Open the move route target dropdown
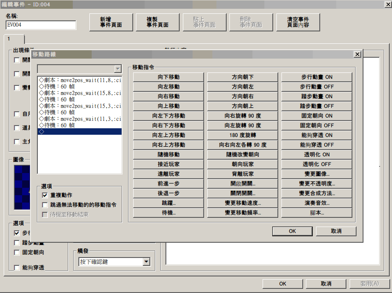This screenshot has width=392, height=293. pyautogui.click(x=80, y=69)
